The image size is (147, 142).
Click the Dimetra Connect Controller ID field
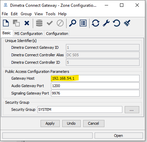[103, 62]
